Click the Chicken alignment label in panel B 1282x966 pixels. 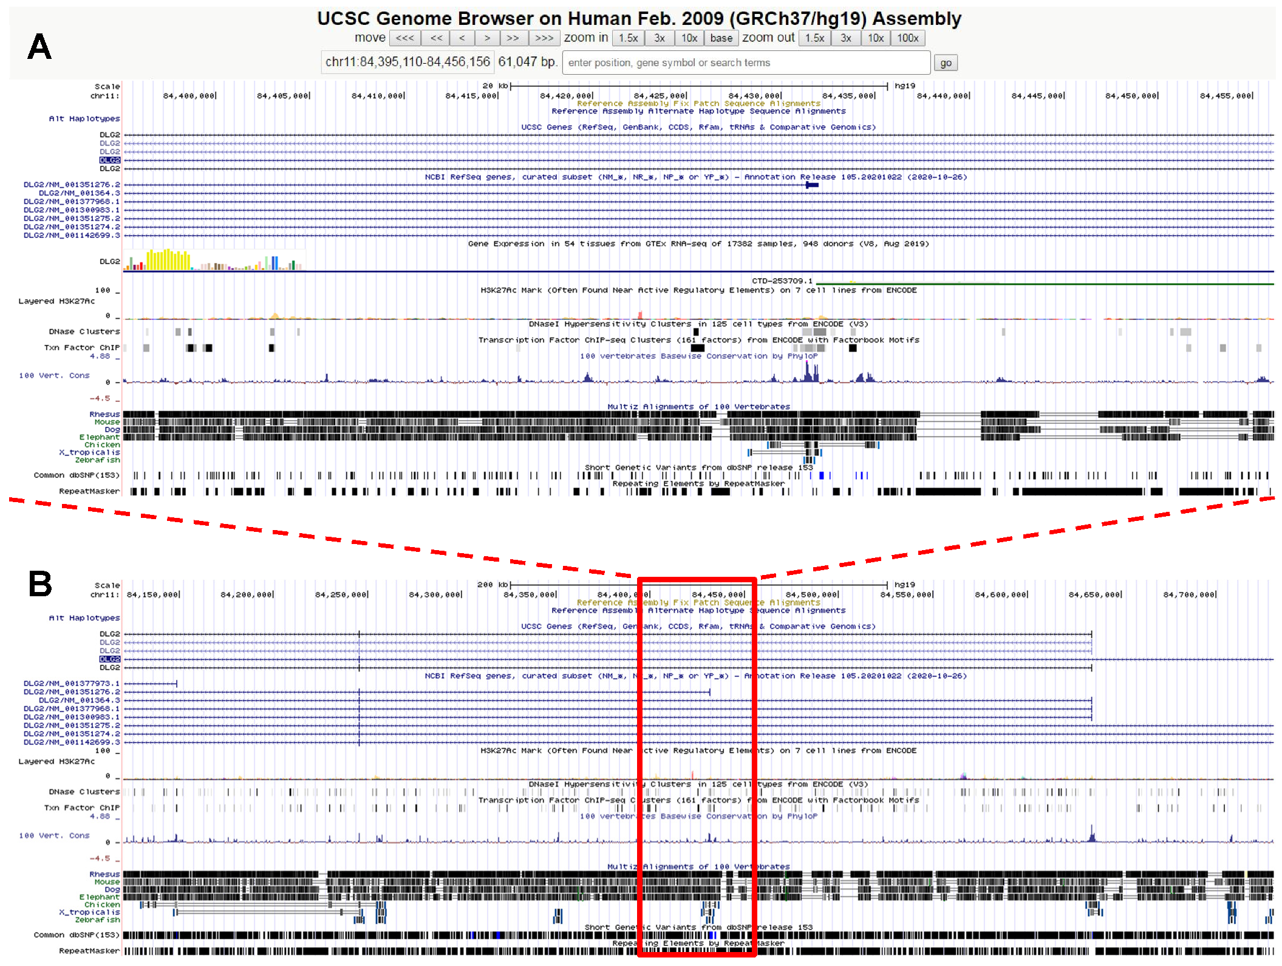click(102, 905)
